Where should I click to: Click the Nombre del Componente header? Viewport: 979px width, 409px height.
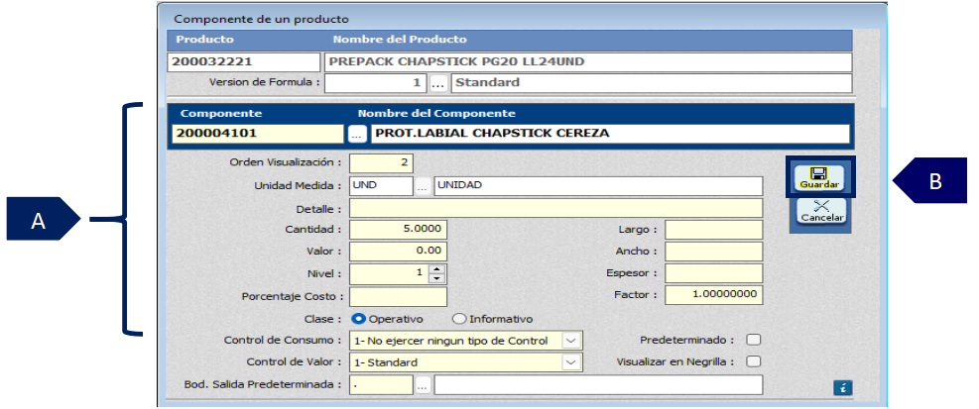pyautogui.click(x=436, y=114)
